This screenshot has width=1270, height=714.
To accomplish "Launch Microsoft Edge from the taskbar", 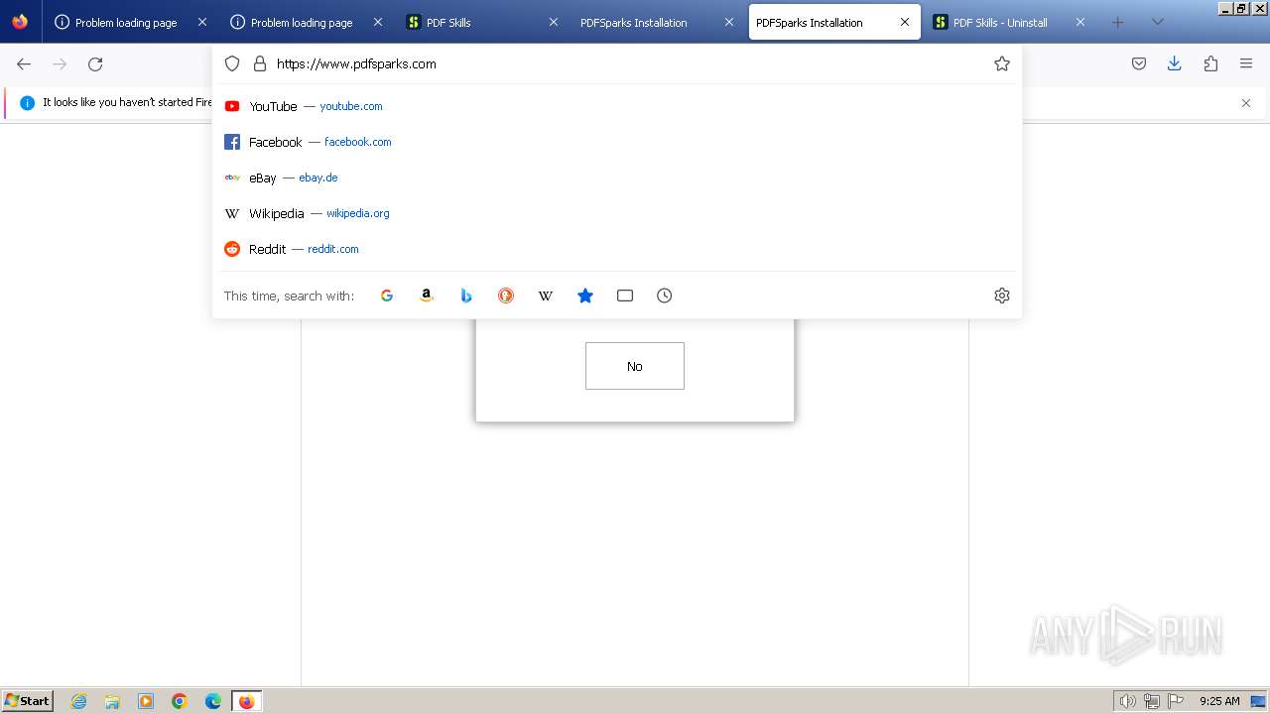I will 213,701.
